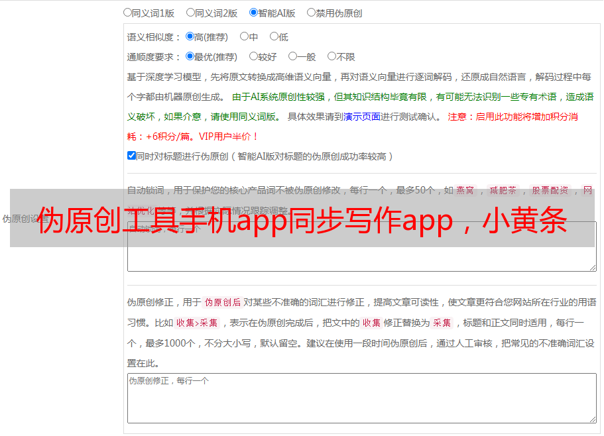This screenshot has width=604, height=436.
Task: Click the red 伪原创工具手机app banner text
Action: point(302,219)
